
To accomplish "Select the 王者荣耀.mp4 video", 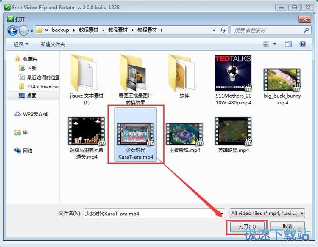I will point(184,137).
